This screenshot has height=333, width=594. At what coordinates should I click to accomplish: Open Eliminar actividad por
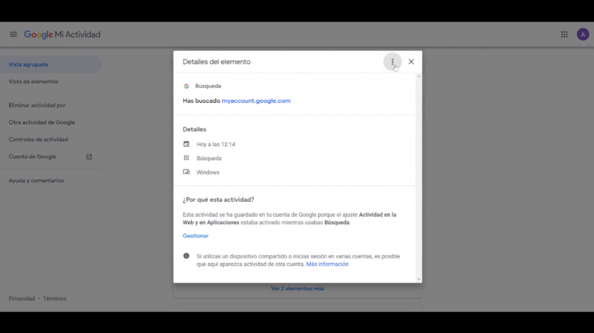click(x=37, y=106)
